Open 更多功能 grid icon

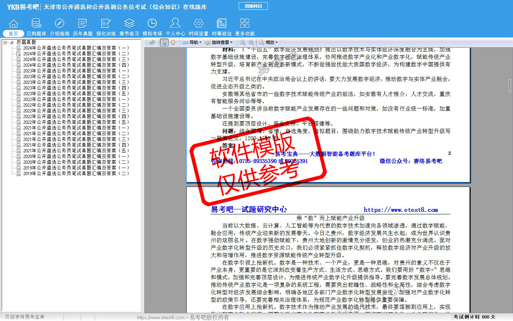pyautogui.click(x=245, y=24)
